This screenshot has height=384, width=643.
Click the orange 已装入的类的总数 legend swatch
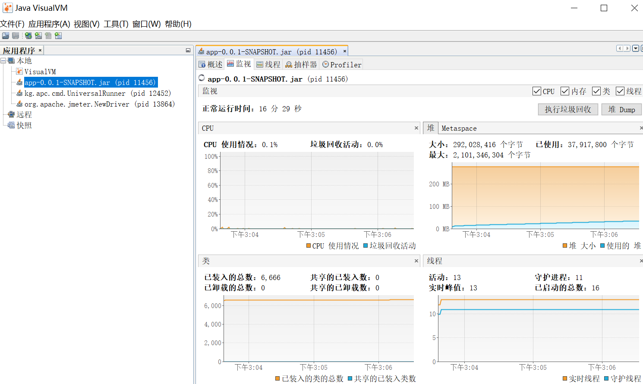(277, 379)
